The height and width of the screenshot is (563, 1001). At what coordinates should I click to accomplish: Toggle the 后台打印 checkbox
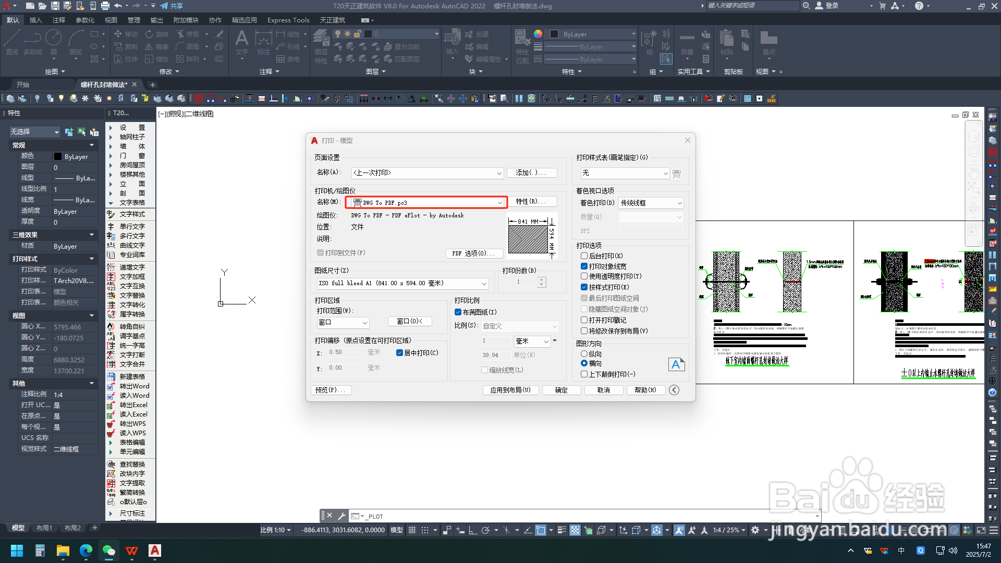[x=584, y=256]
